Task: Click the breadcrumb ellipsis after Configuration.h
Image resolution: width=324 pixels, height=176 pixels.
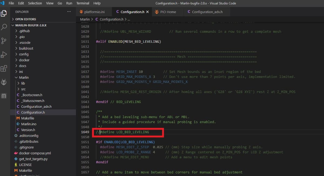Action: pos(129,19)
